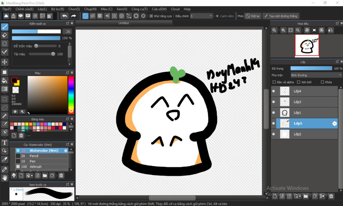Image resolution: width=343 pixels, height=206 pixels.
Task: Open the Lớp(L) menu
Action: [42, 9]
